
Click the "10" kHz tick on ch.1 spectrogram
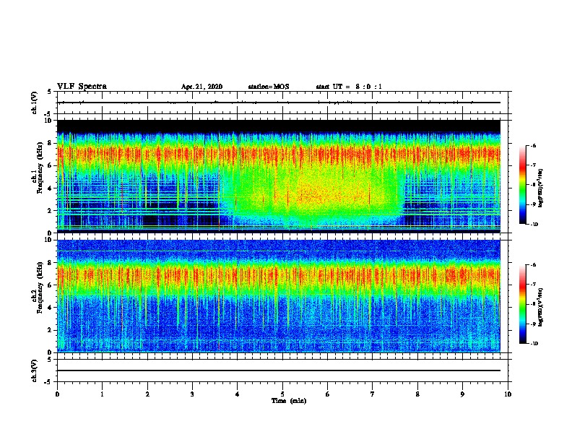click(x=48, y=121)
